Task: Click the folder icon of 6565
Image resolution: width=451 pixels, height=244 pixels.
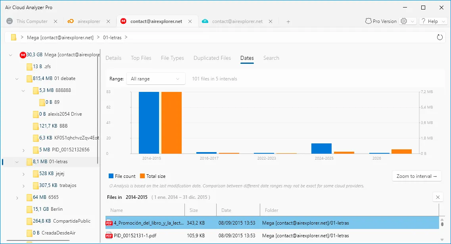Action: (29, 197)
